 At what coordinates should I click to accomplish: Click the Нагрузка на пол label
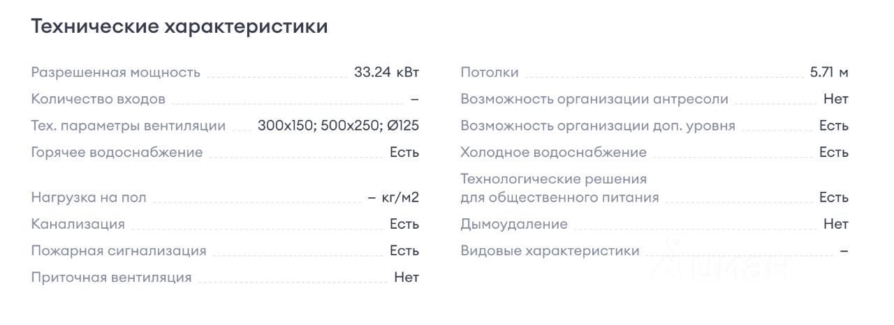pyautogui.click(x=89, y=197)
